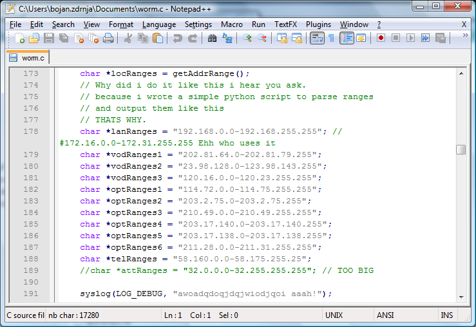Screen dimensions: 476x327
Task: Click the Zoom out magnifier icon
Action: pos(262,39)
